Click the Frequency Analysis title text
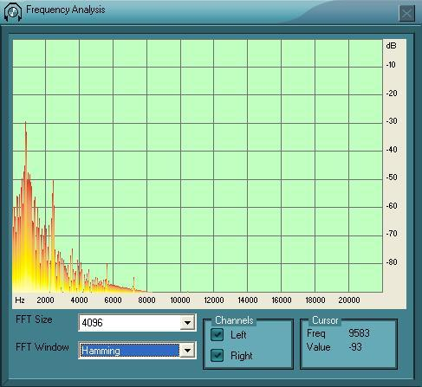The height and width of the screenshot is (387, 422). 66,10
